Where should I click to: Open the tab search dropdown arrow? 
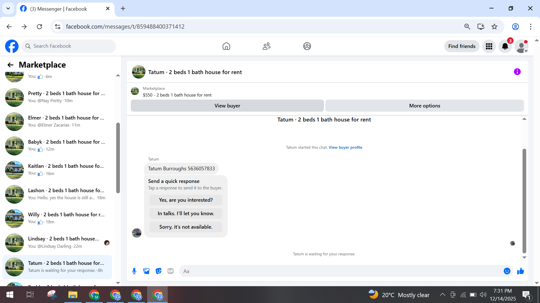(8, 8)
